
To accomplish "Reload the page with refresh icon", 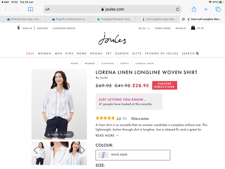I will 178,9.
